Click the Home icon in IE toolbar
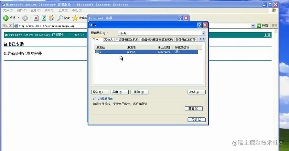 (x=52, y=18)
